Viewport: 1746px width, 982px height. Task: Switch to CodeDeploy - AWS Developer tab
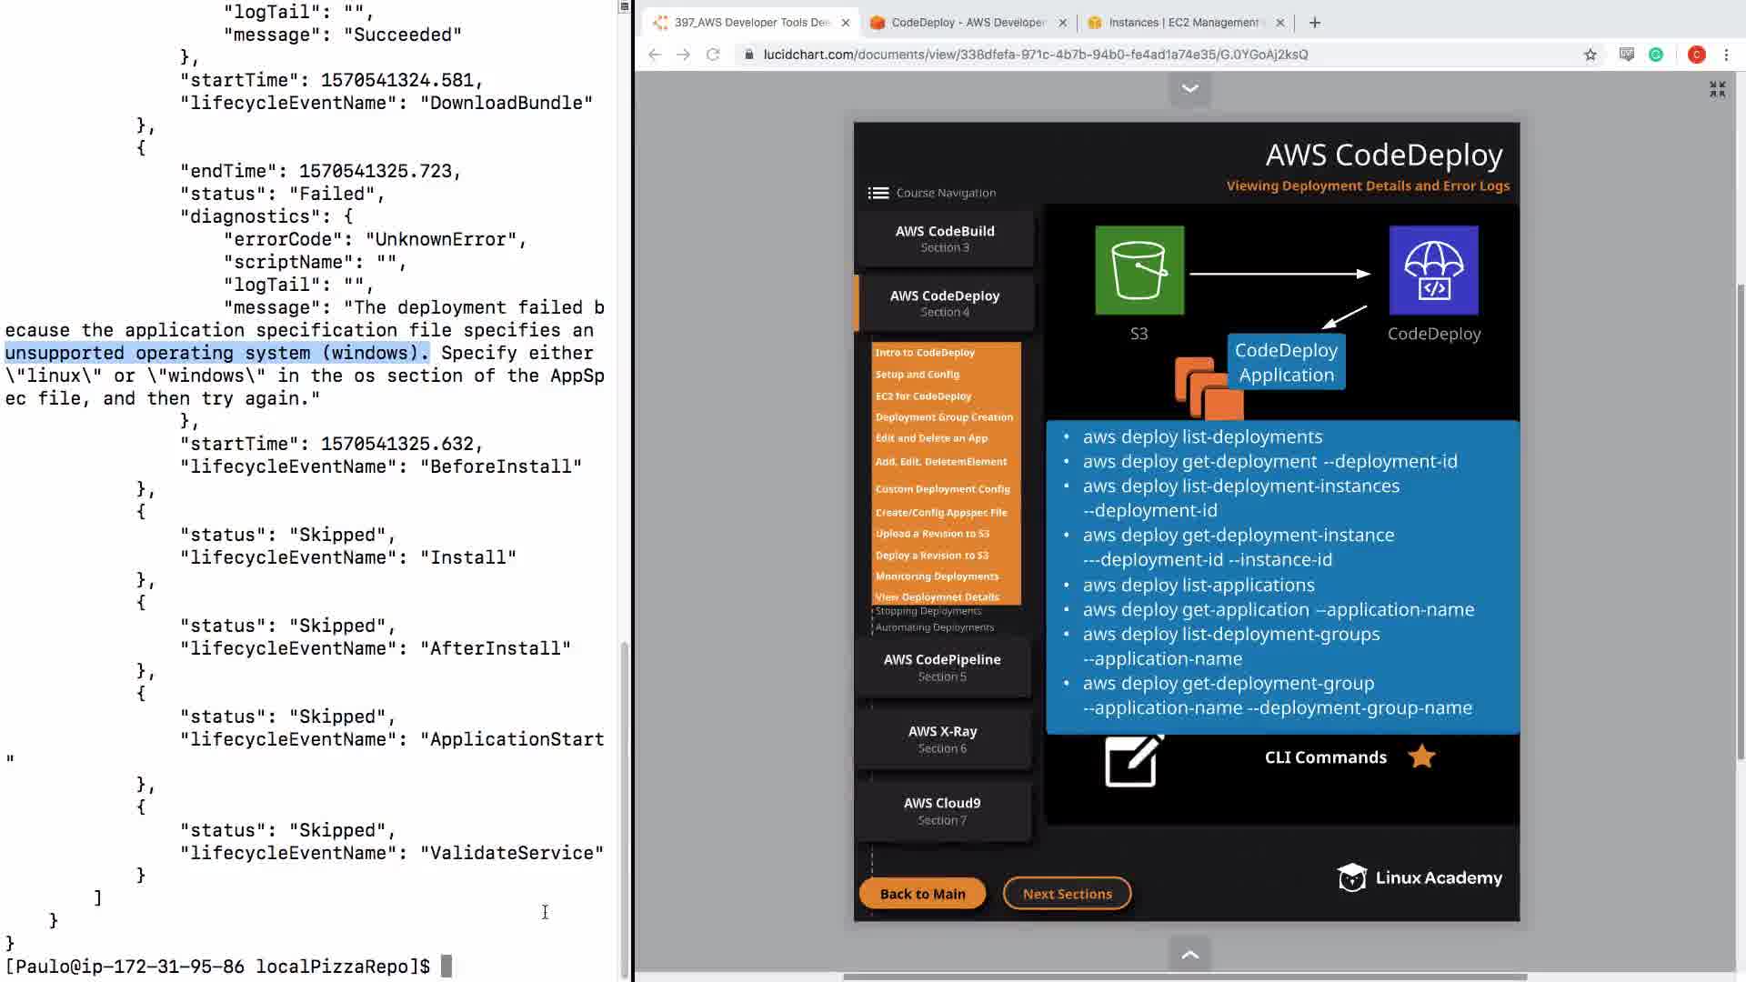click(968, 23)
